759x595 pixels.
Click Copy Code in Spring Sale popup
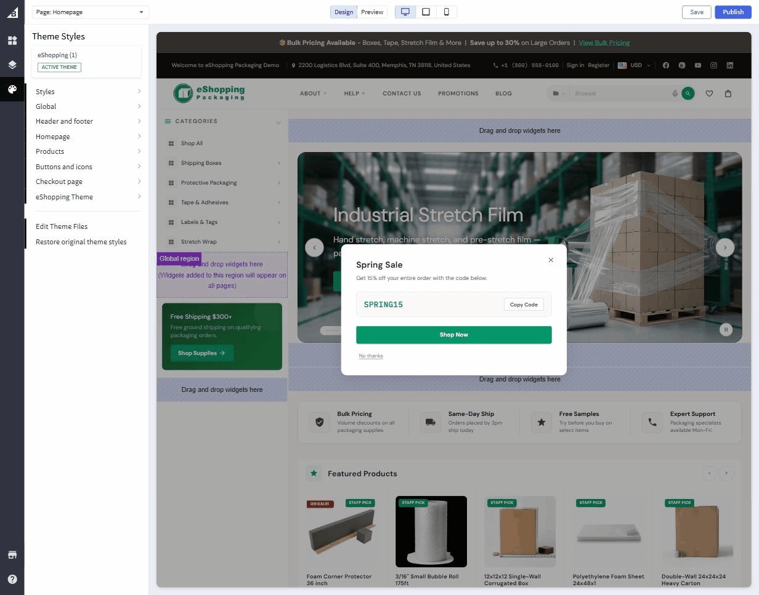click(x=524, y=305)
